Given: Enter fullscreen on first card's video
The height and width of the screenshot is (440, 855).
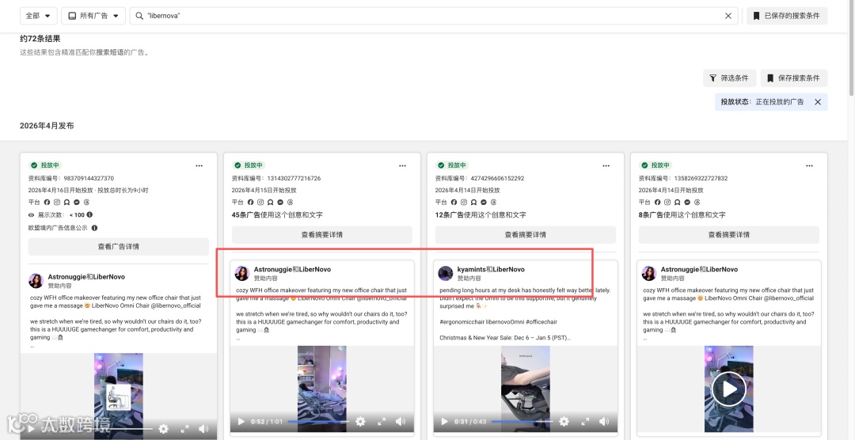Looking at the screenshot, I should coord(184,429).
